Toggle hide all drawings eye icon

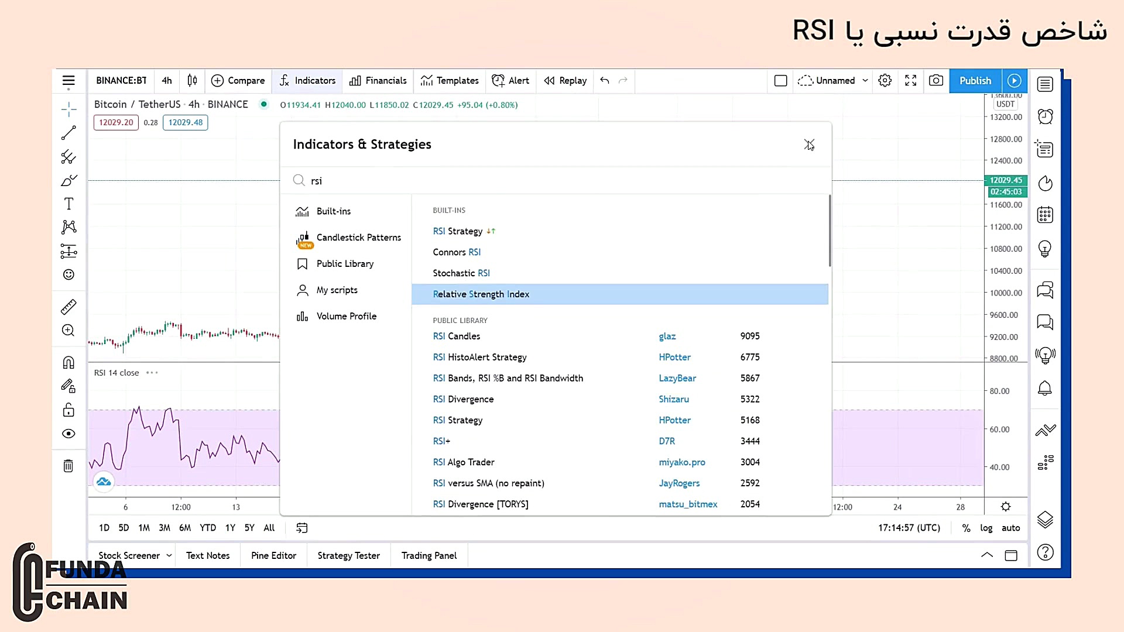68,434
